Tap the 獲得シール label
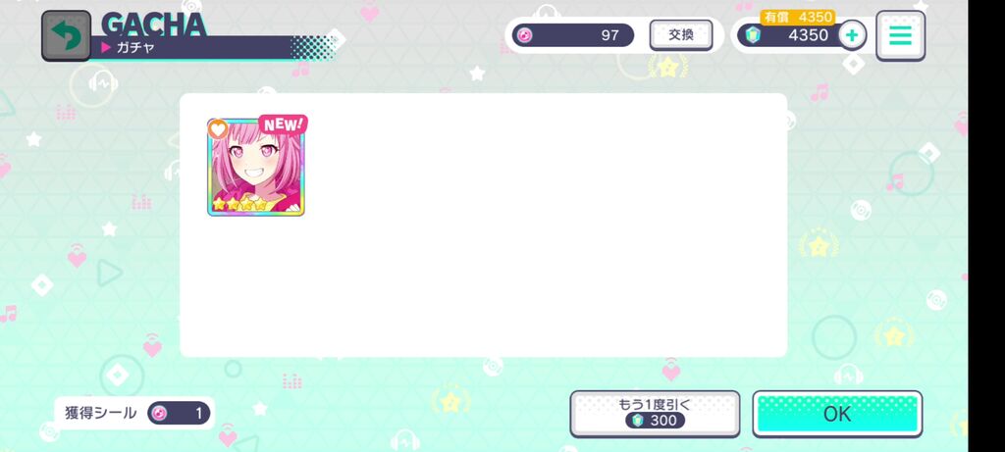 [x=101, y=413]
